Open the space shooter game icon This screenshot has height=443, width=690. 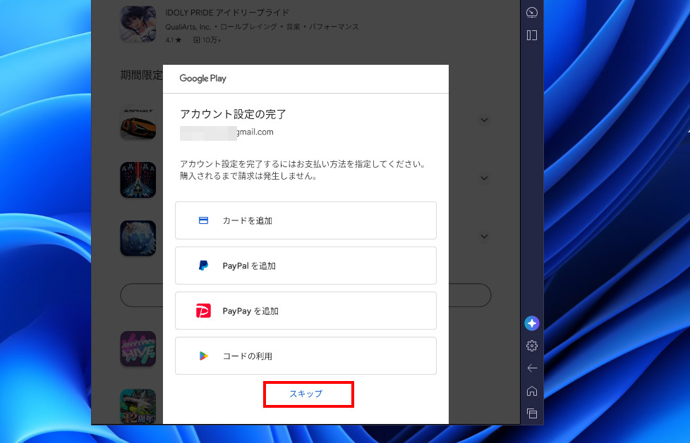pos(138,180)
